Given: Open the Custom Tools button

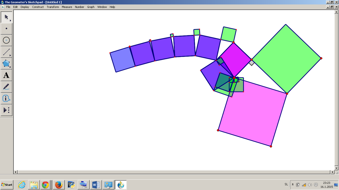Looking at the screenshot, I should 6,110.
